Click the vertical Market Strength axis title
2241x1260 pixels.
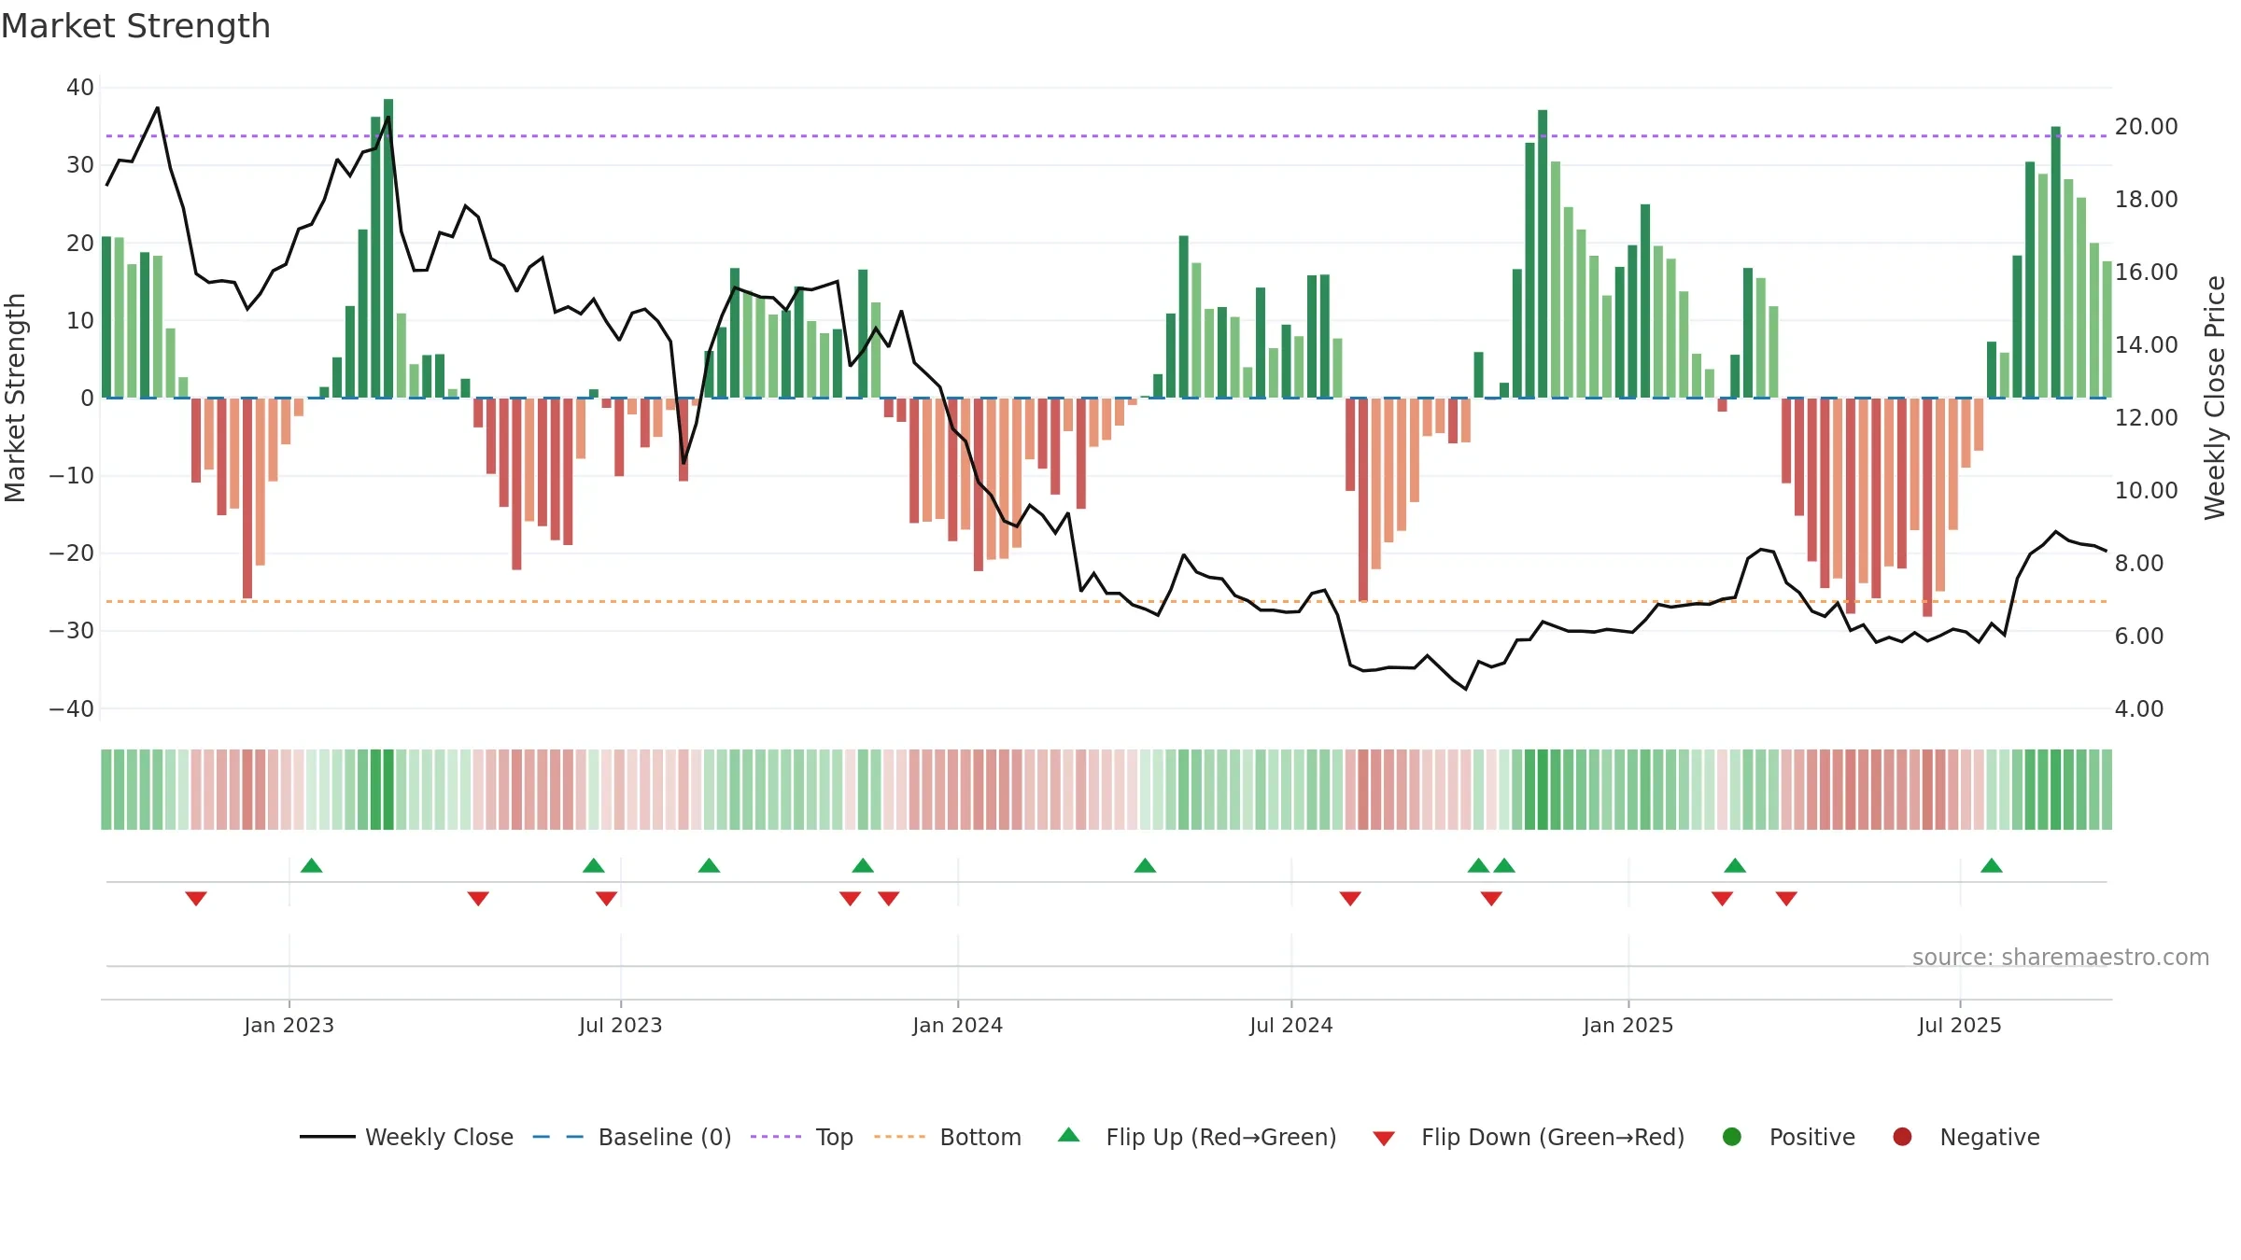tap(15, 398)
